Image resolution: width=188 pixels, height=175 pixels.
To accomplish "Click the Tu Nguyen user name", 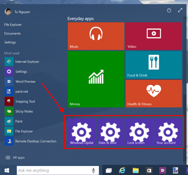I will [22, 12].
